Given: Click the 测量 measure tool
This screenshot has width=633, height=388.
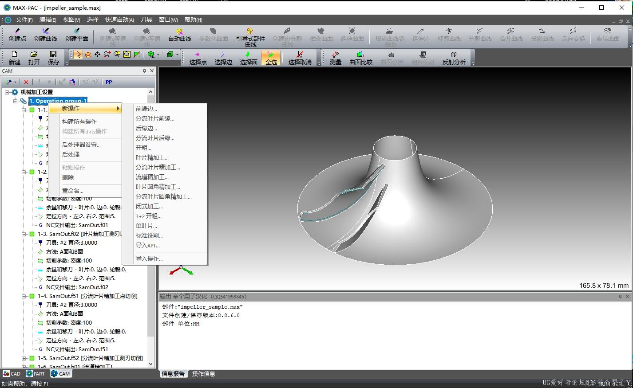Looking at the screenshot, I should [336, 58].
